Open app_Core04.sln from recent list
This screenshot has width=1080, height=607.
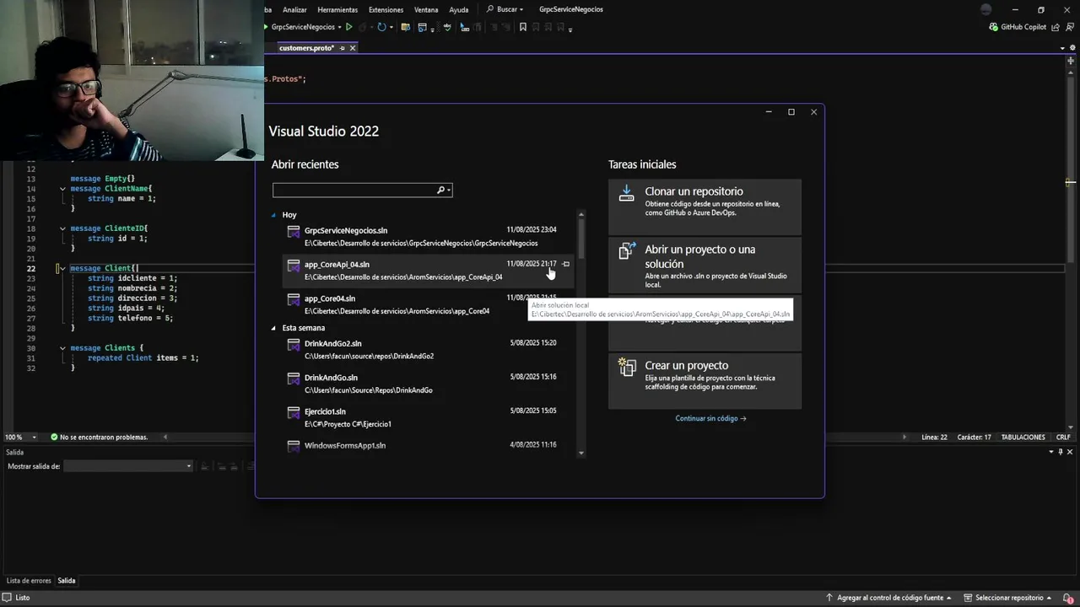[x=429, y=304]
